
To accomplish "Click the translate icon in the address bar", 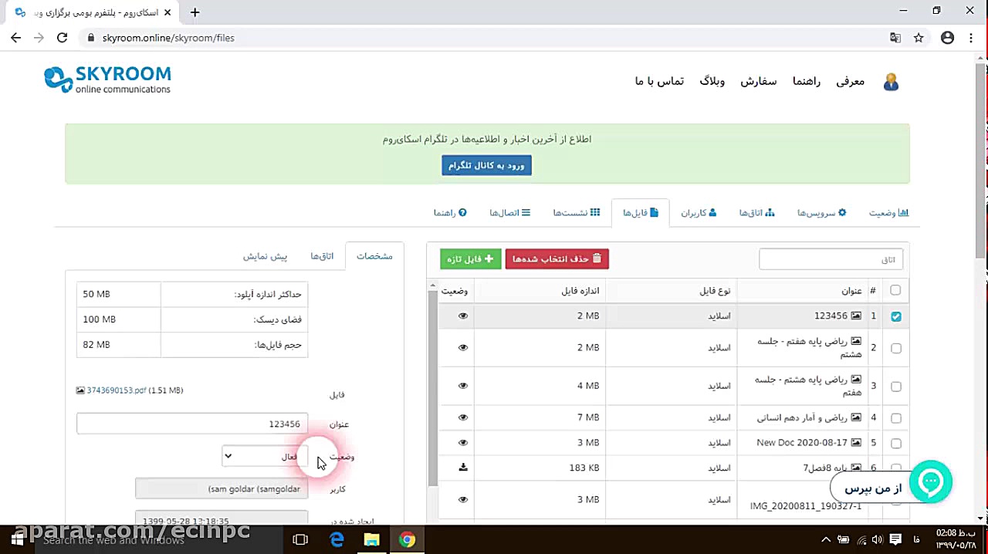I will tap(895, 37).
